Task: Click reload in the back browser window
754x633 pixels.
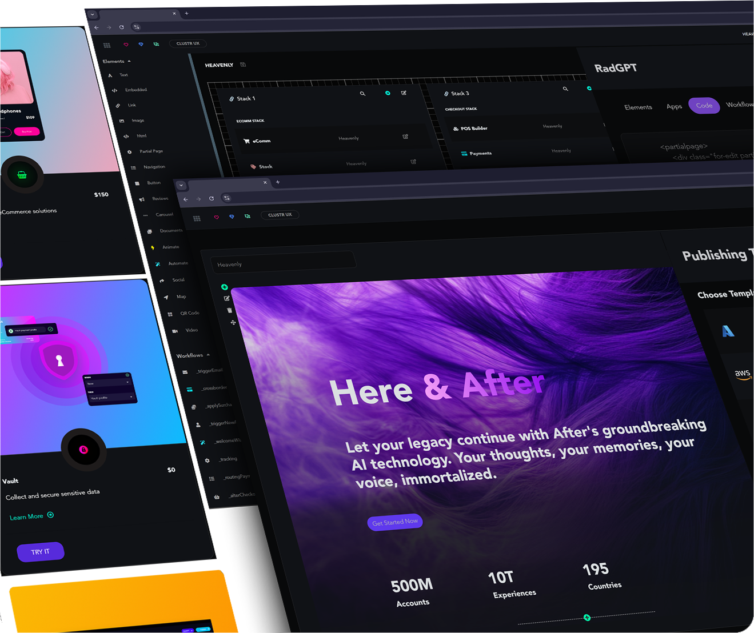Action: coord(122,27)
